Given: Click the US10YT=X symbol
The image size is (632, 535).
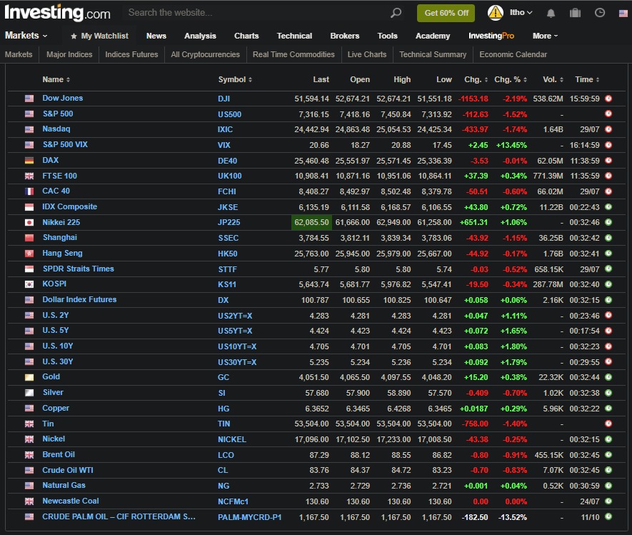Looking at the screenshot, I should coord(237,346).
